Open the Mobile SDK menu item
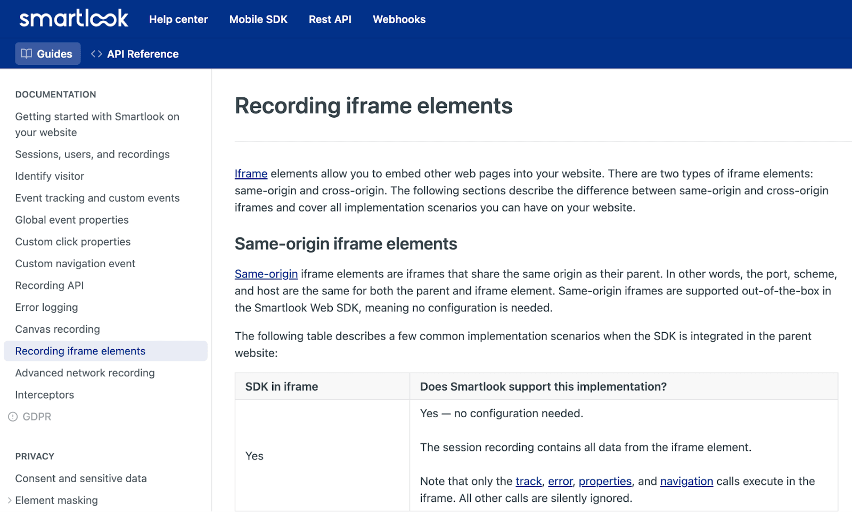852x512 pixels. coord(258,20)
